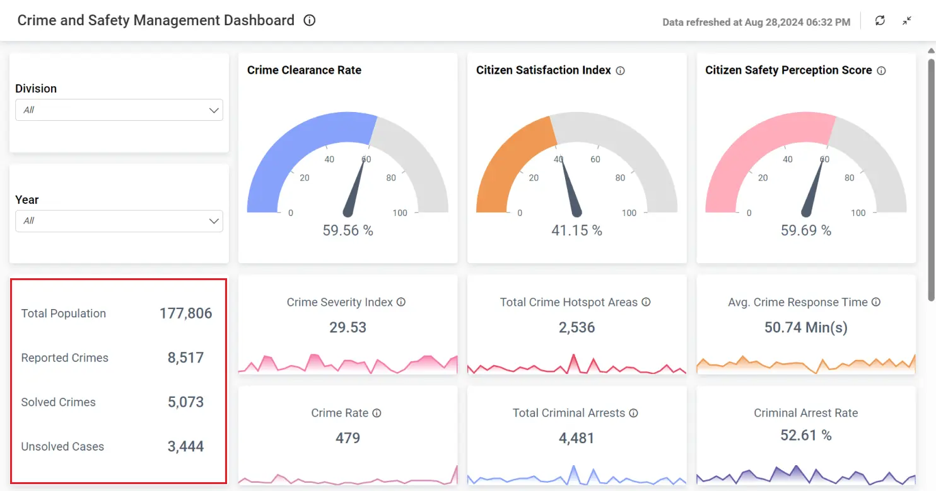
Task: Open Citizen Safety Perception Score info icon
Action: [881, 71]
